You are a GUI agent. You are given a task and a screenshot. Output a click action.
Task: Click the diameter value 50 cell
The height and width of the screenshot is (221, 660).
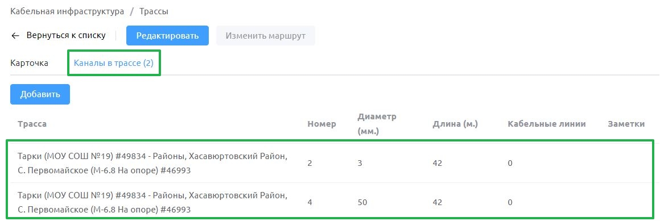click(x=362, y=202)
